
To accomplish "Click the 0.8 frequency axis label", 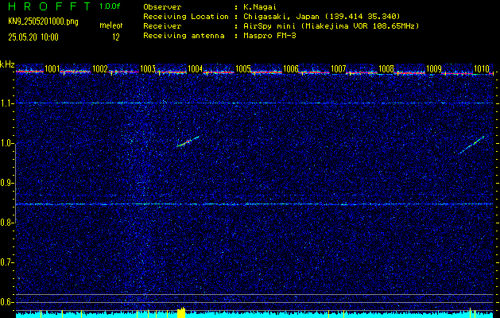I will point(6,223).
